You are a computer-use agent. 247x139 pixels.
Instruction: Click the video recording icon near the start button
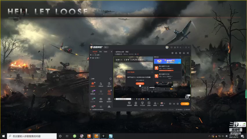pyautogui.click(x=170, y=104)
